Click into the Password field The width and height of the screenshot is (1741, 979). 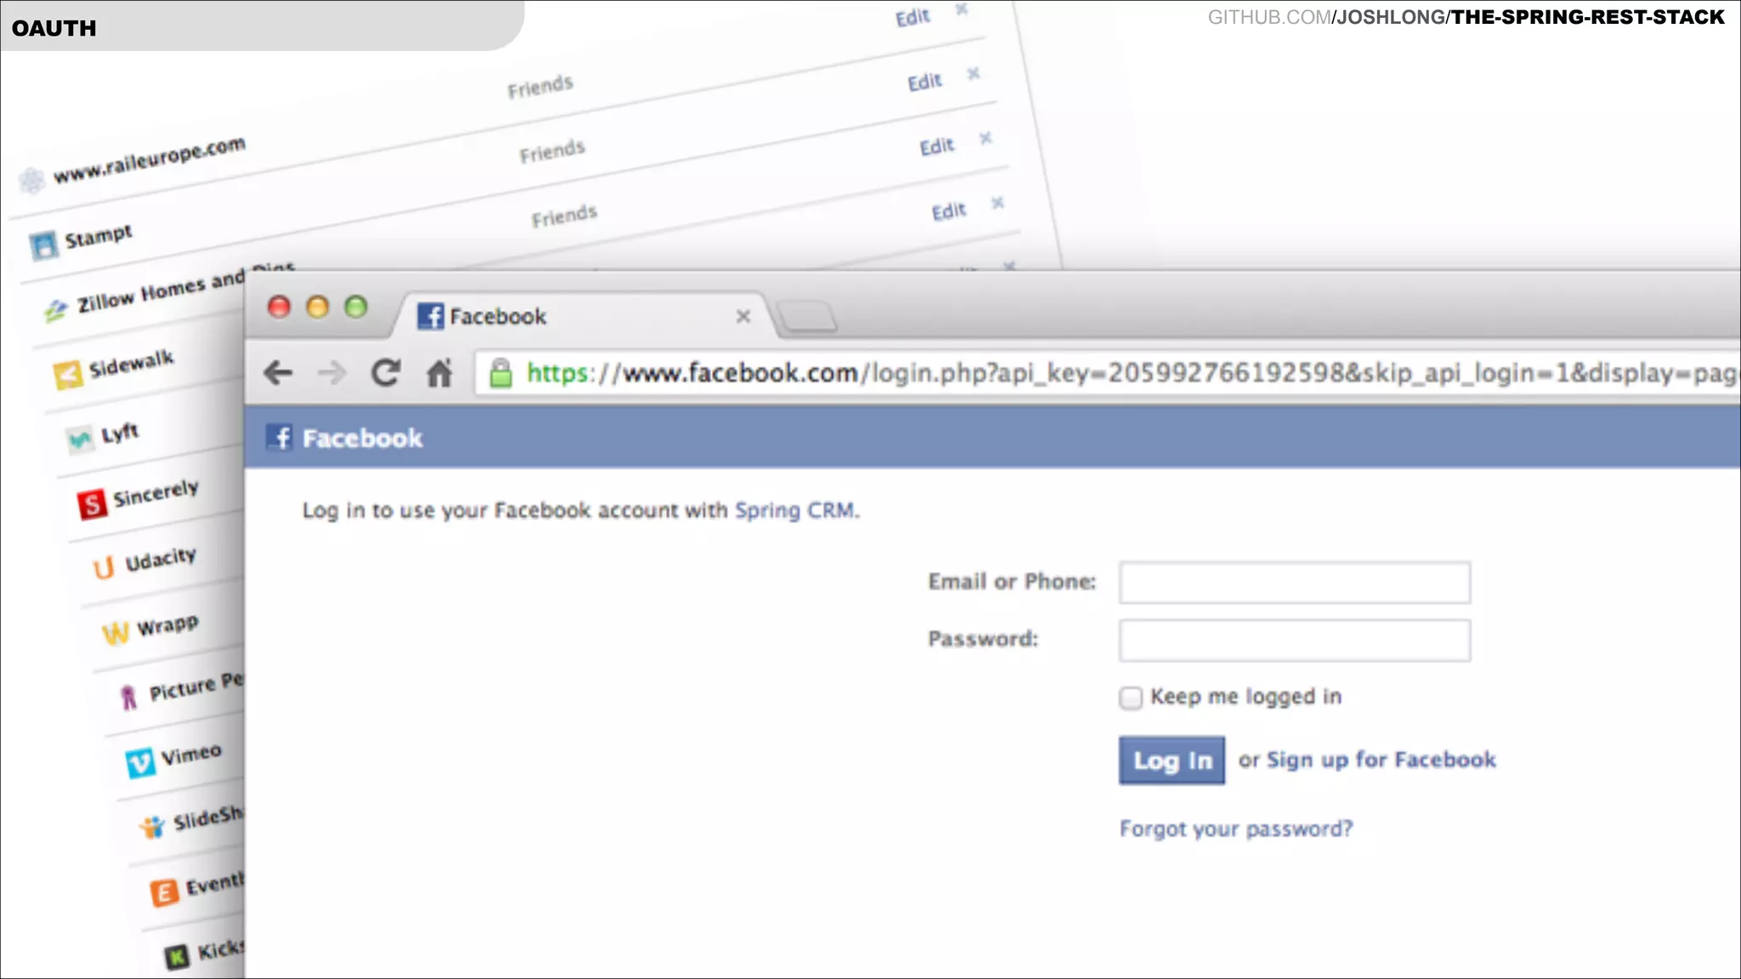[x=1294, y=640]
